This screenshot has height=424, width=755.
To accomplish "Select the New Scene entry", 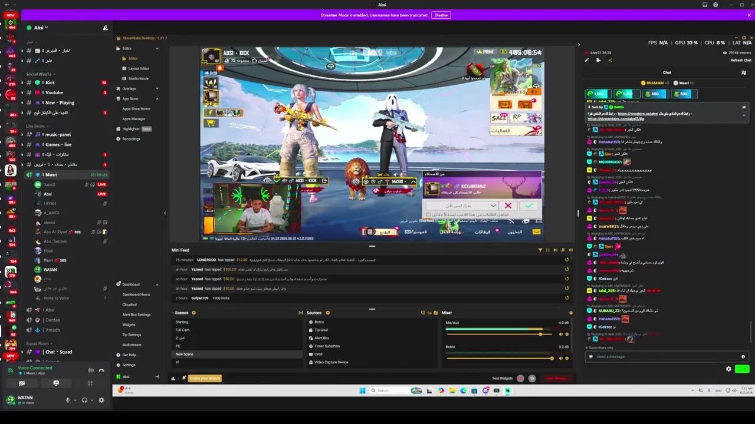I will [x=237, y=354].
